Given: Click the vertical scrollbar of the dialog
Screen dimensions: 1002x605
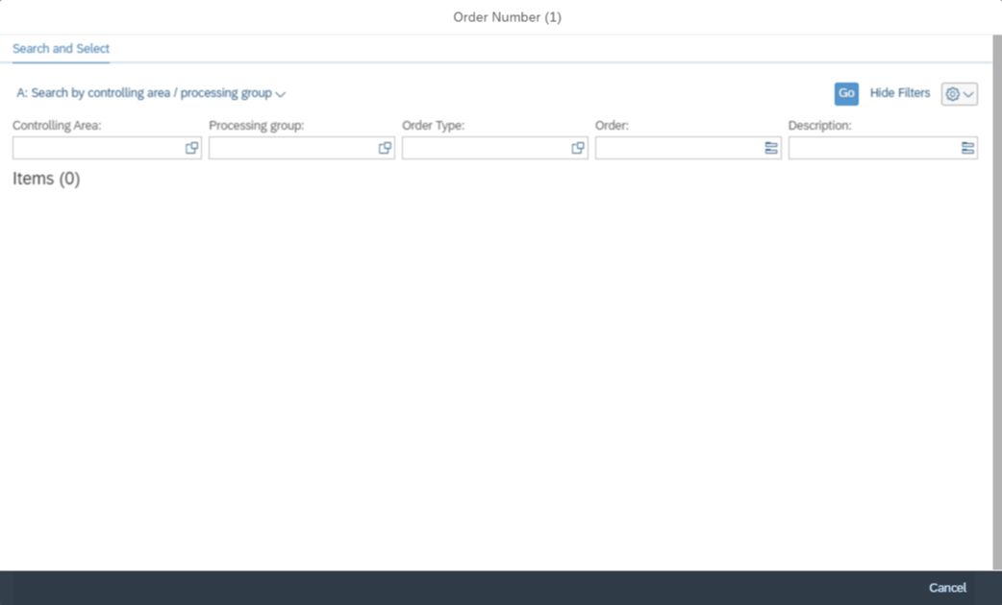Looking at the screenshot, I should point(997,302).
